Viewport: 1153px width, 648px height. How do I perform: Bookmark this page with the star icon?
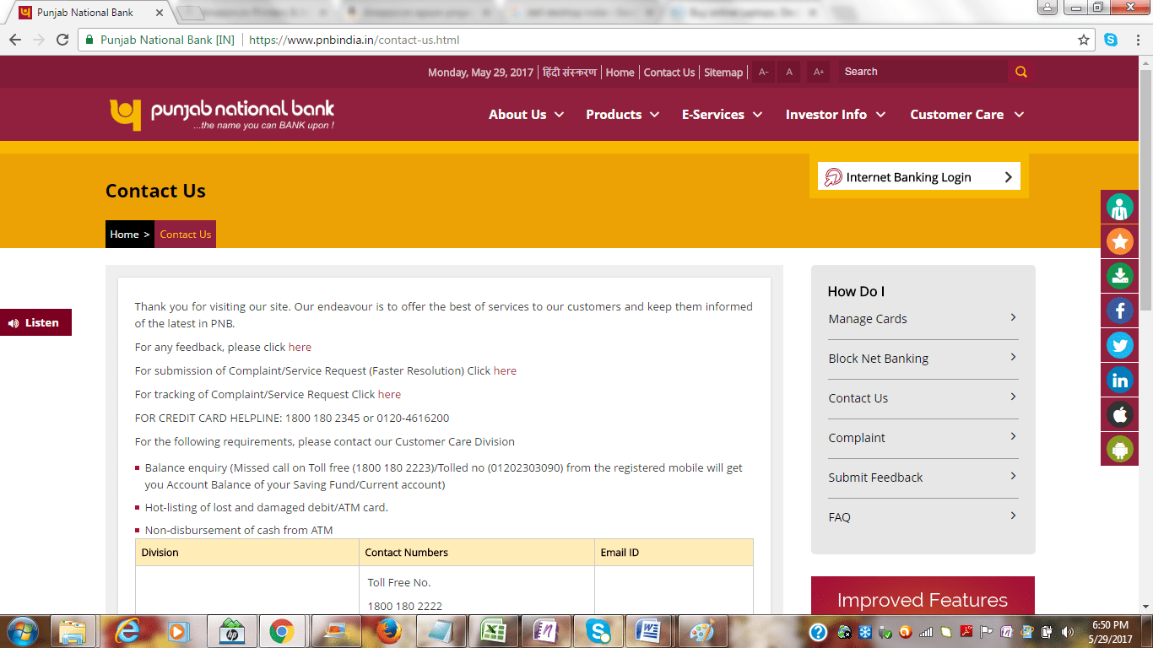click(1084, 40)
